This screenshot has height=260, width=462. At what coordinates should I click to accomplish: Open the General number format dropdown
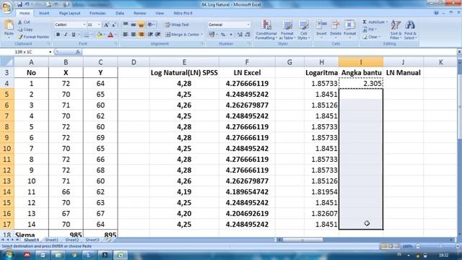[x=248, y=25]
